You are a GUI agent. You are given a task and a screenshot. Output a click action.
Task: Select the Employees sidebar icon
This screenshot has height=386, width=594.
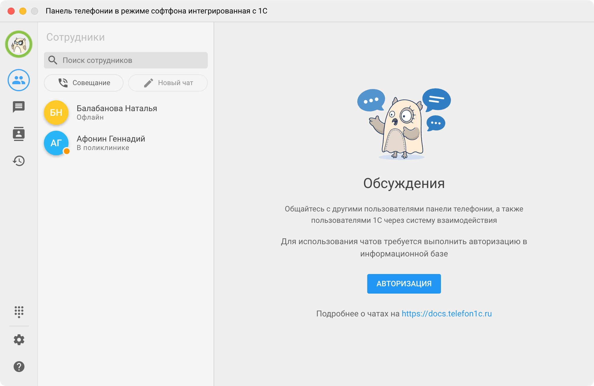(x=19, y=80)
